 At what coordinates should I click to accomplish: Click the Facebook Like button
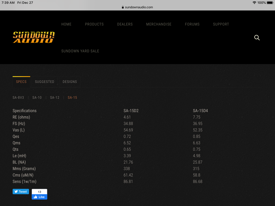39,197
